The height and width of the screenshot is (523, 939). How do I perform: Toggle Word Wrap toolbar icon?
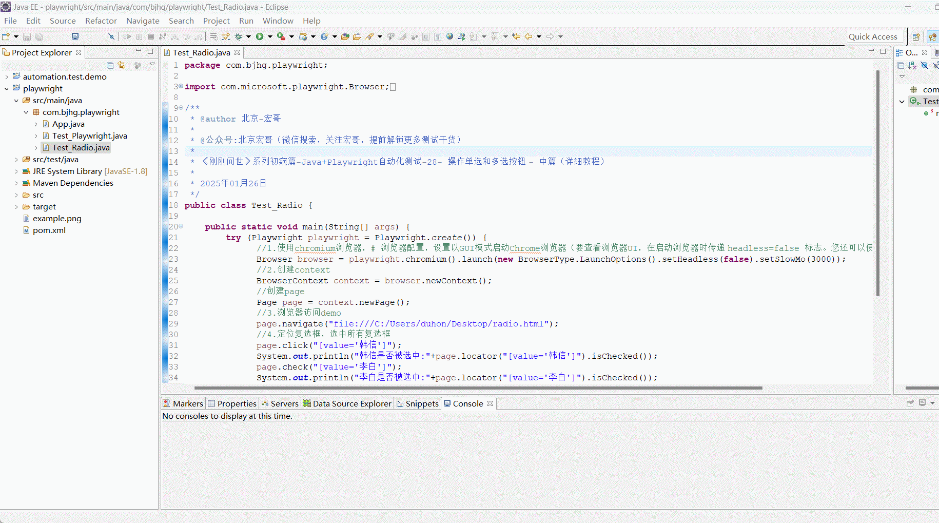pyautogui.click(x=214, y=36)
